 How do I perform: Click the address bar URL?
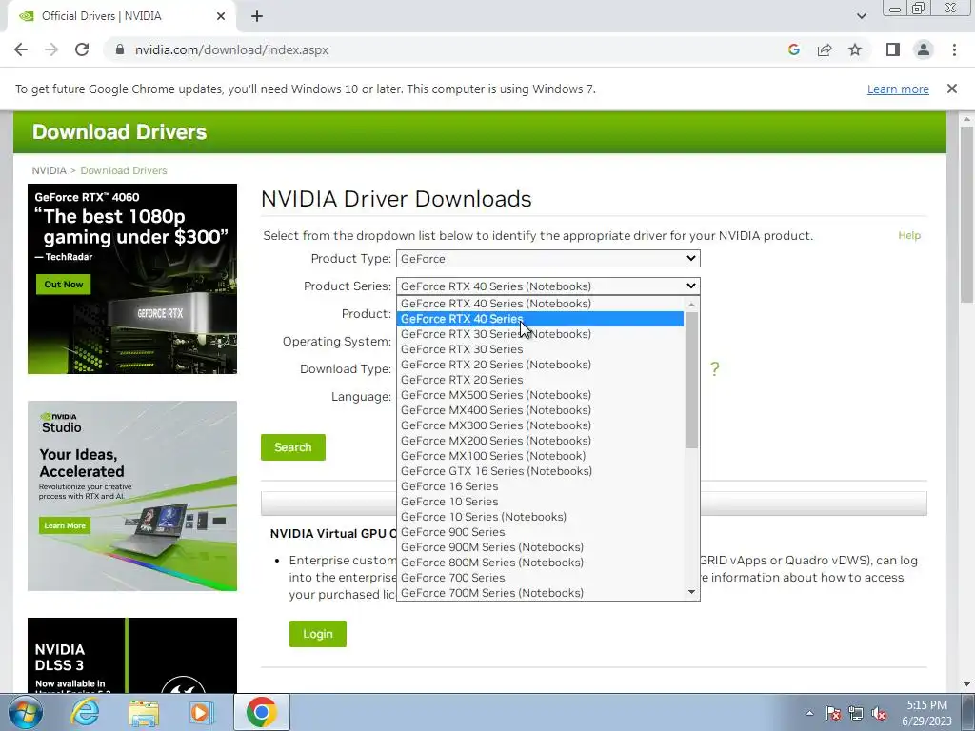coord(232,49)
